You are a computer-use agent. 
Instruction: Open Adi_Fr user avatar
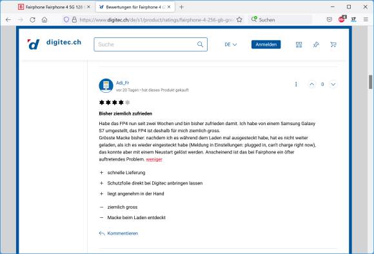106,86
